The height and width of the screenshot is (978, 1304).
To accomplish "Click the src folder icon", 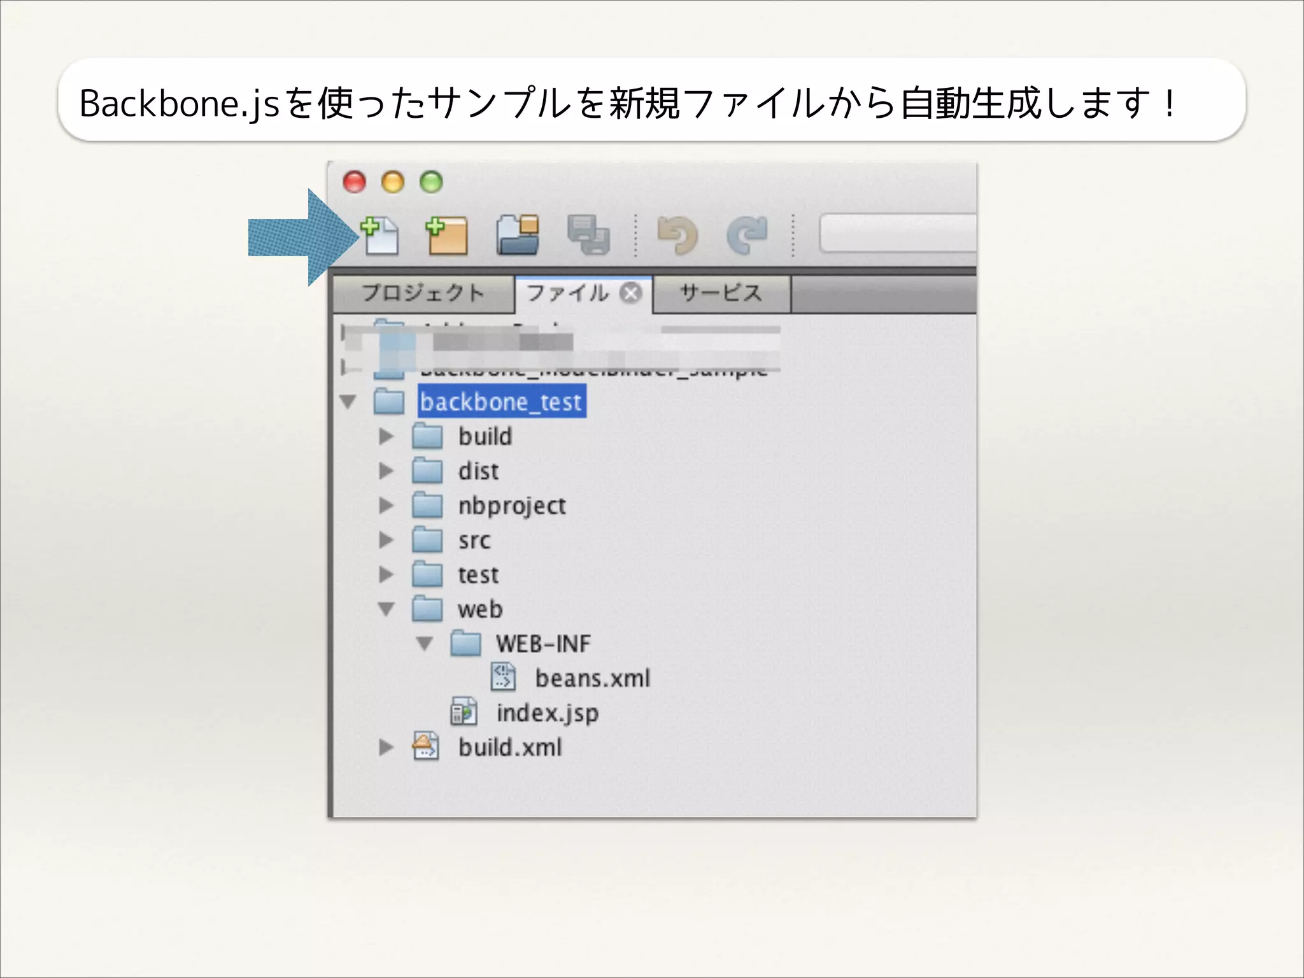I will pos(427,540).
